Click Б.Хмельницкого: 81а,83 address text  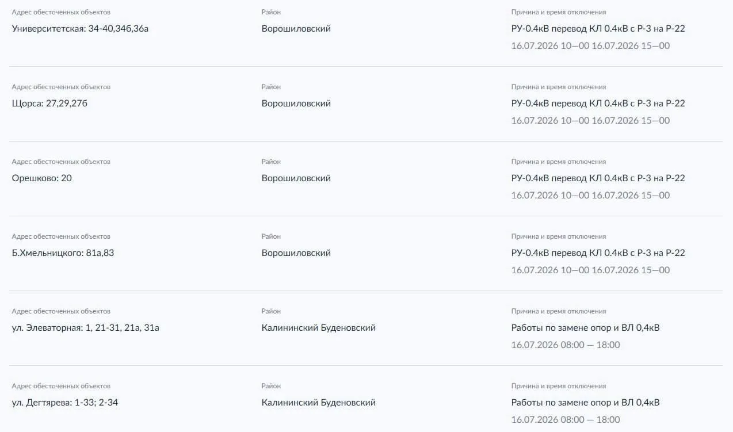[63, 253]
